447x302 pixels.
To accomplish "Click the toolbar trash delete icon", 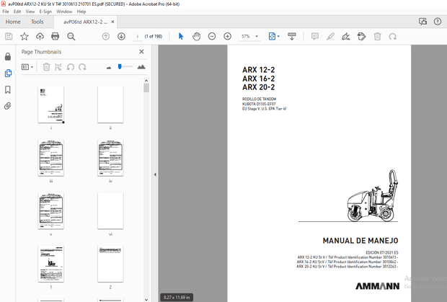I will point(377,37).
